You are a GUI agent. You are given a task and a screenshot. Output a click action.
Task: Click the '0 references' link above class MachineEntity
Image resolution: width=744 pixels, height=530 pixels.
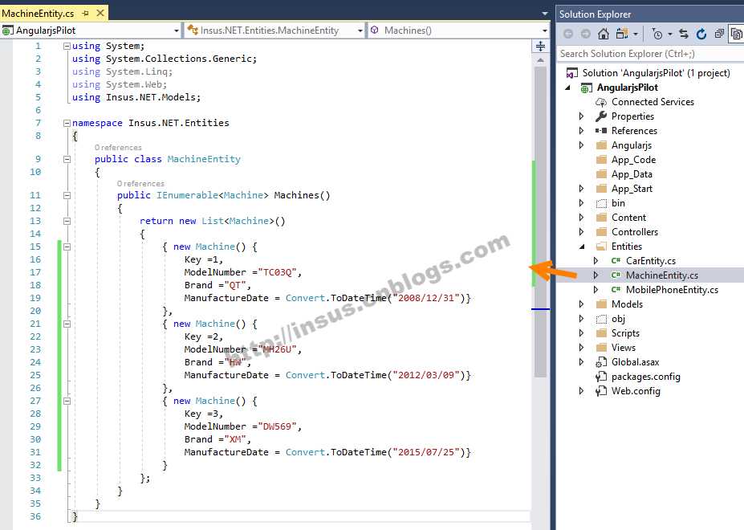coord(118,148)
